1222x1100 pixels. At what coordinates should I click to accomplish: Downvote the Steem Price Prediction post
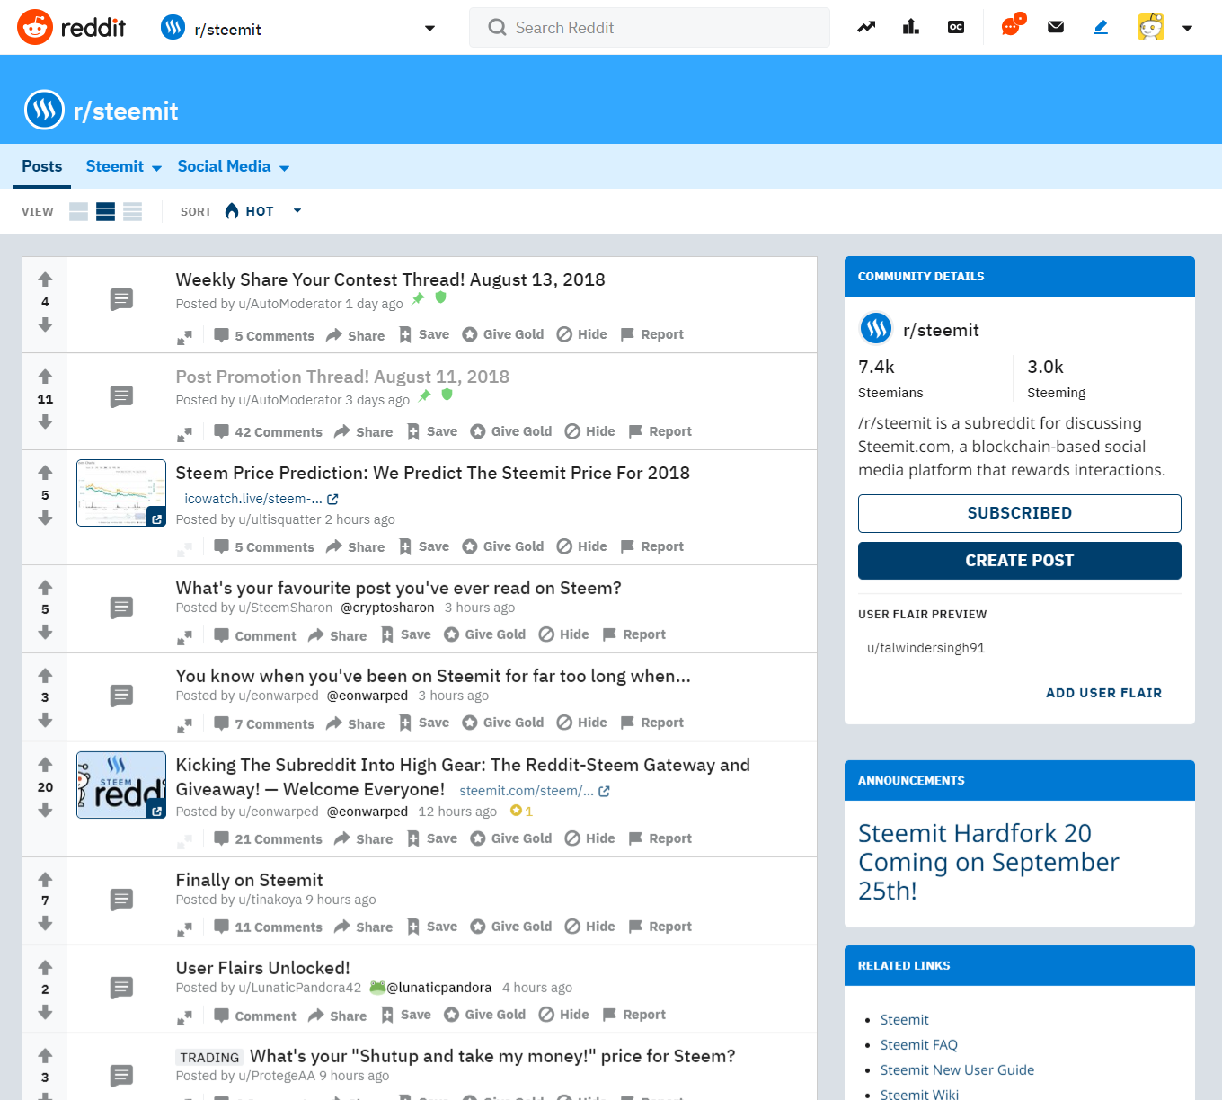(x=45, y=518)
